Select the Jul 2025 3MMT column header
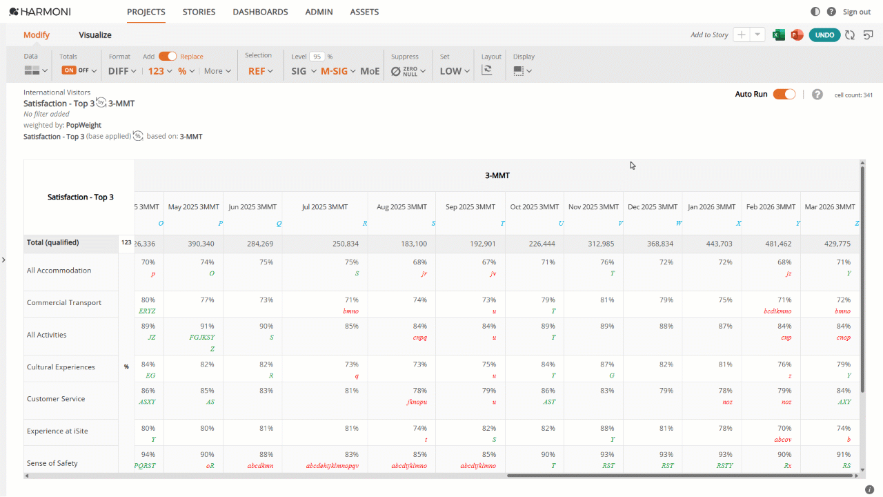 pos(325,213)
